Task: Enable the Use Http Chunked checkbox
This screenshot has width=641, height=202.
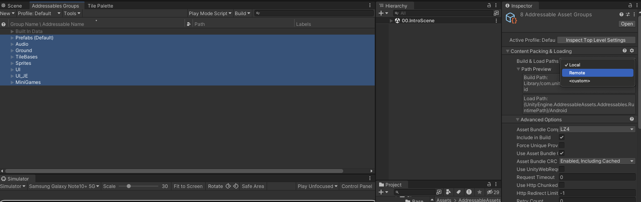Action: pyautogui.click(x=562, y=185)
